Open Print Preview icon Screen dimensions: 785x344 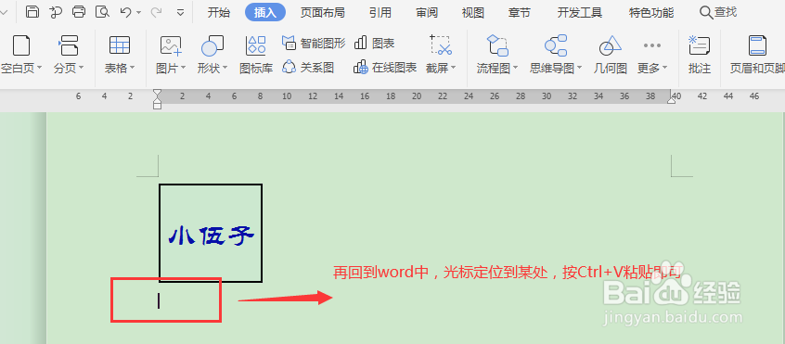click(x=102, y=12)
